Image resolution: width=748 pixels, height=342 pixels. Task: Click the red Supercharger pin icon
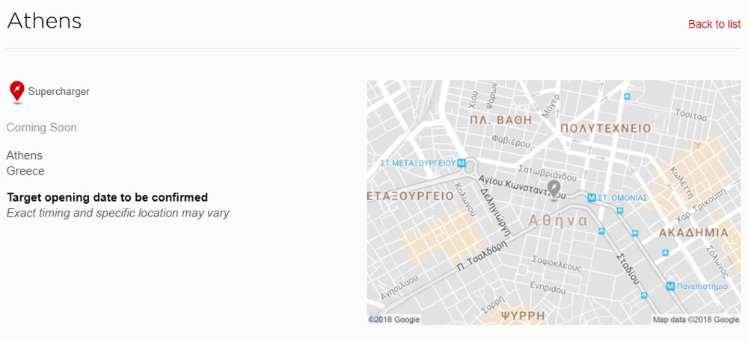(x=16, y=91)
